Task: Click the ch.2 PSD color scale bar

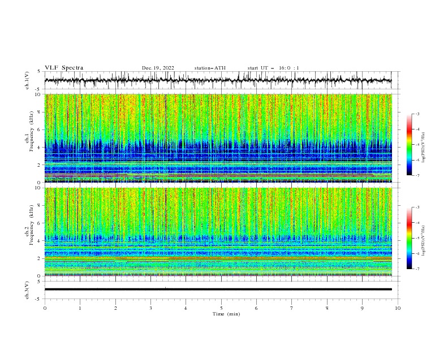Action: (x=410, y=238)
